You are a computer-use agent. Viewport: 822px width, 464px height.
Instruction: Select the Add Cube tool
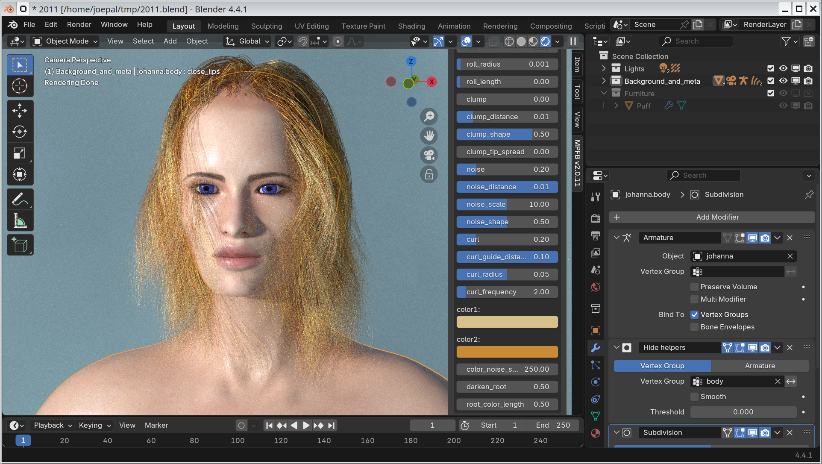20,245
